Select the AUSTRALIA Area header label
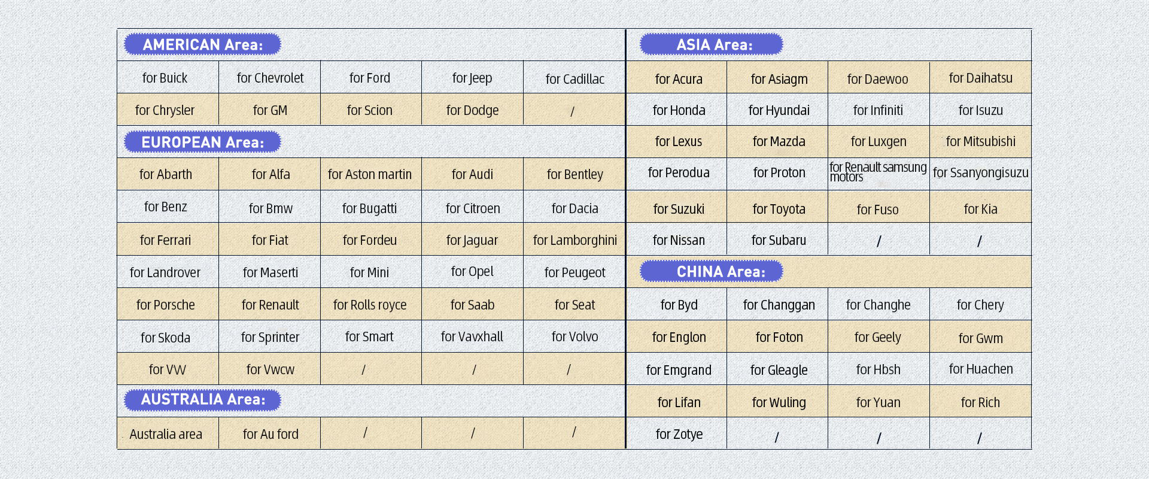Image resolution: width=1149 pixels, height=479 pixels. pos(202,400)
